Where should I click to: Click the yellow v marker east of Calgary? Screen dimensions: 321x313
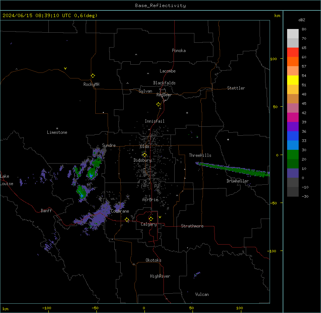(160, 217)
